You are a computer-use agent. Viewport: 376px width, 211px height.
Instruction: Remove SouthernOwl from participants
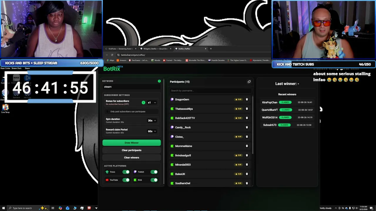tap(247, 183)
